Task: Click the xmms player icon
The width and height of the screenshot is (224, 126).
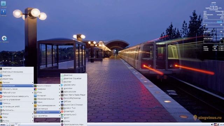Action: tap(62, 121)
